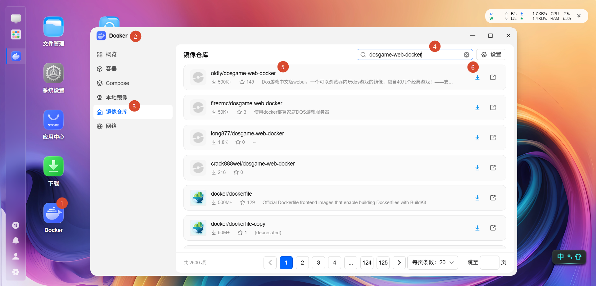Screen dimensions: 596x286
Task: Click the Docker icon in left dock
Action: [x=16, y=56]
